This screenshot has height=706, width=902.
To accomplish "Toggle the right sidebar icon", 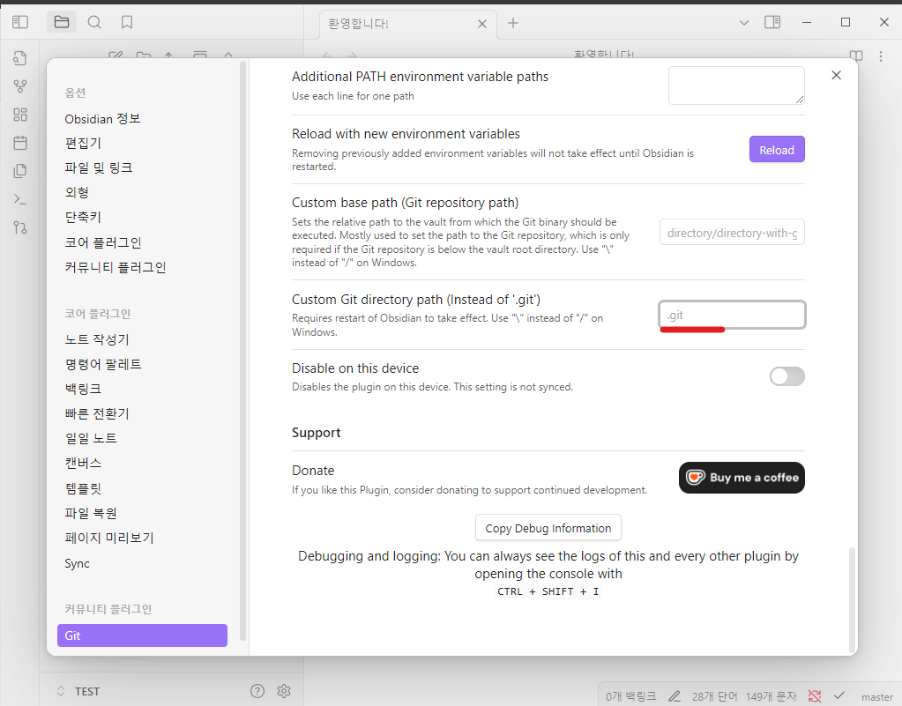I will (x=772, y=22).
